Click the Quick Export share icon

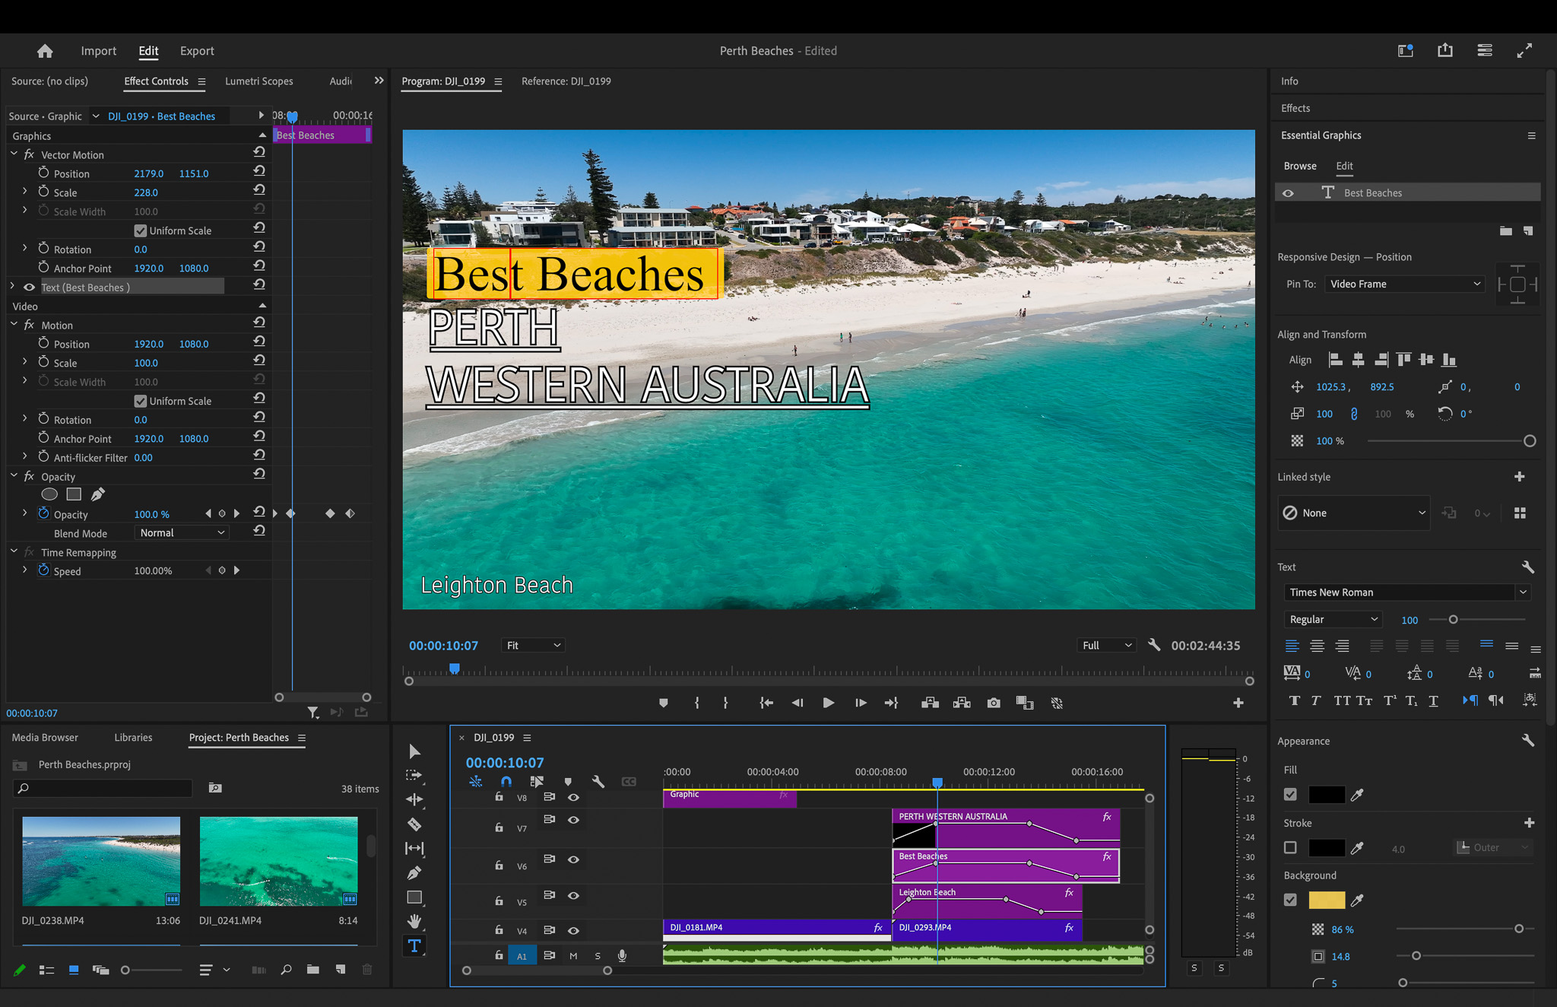pos(1444,51)
